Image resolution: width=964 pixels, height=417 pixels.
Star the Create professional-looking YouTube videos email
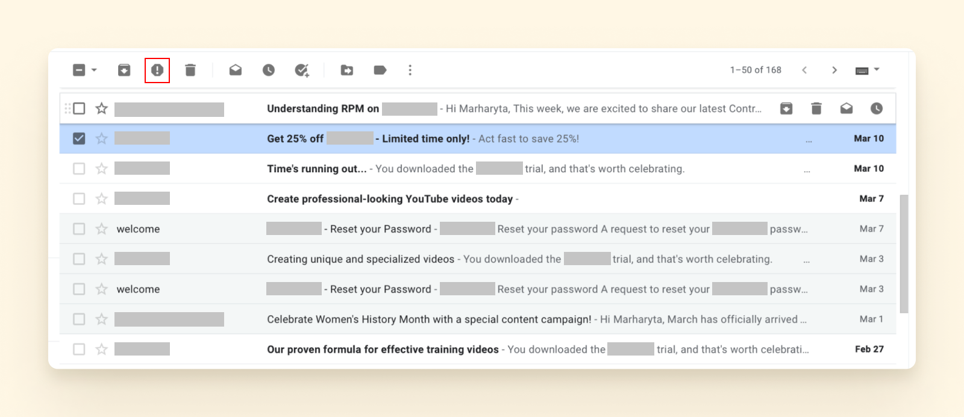tap(102, 199)
